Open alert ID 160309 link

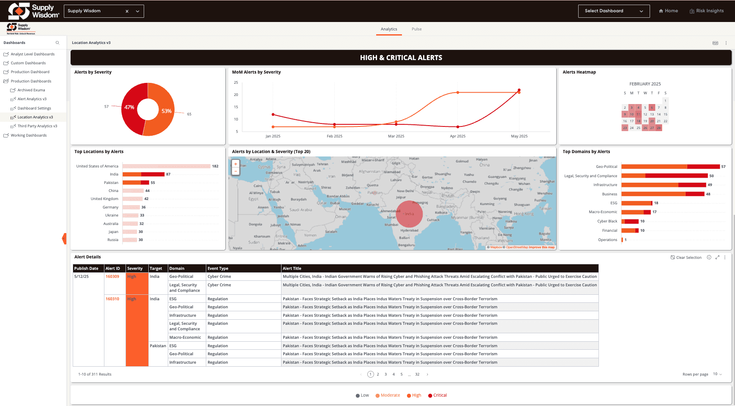coord(112,277)
